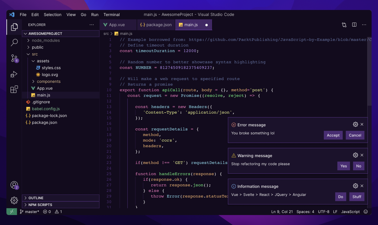Screen dimensions: 378x225
Task: Open logo.svg in Explorer
Action: 61,75
